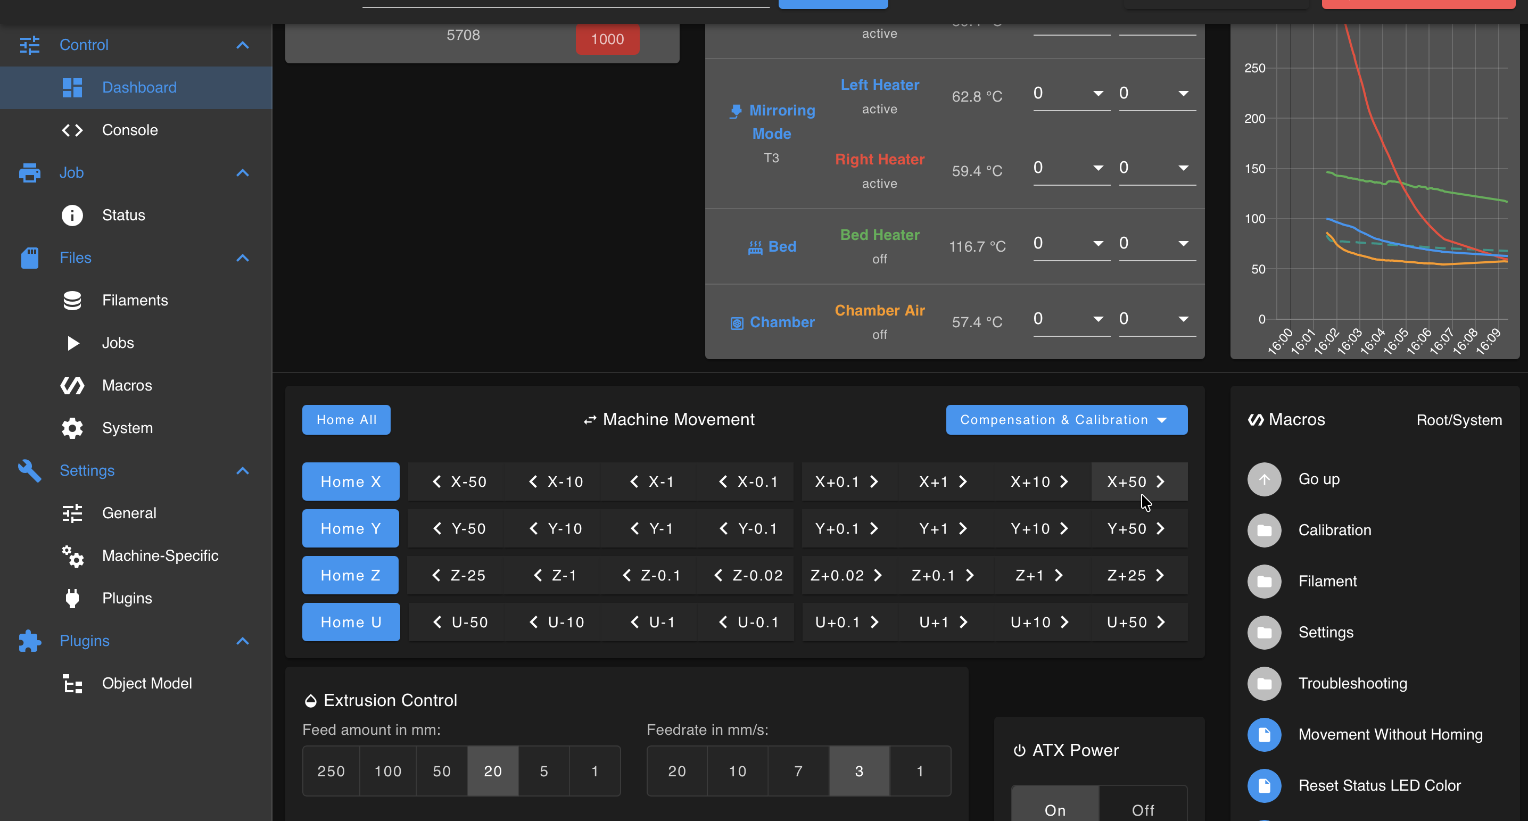Open the Console code brackets icon

tap(72, 130)
